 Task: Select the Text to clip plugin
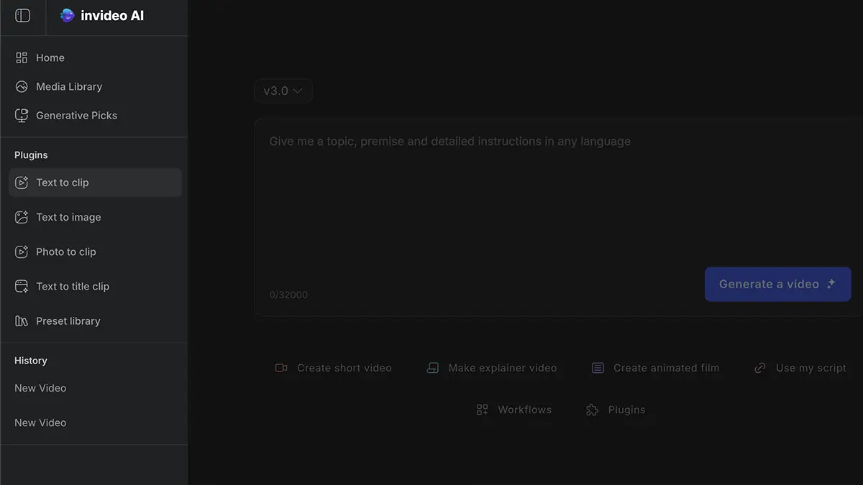[x=95, y=183]
